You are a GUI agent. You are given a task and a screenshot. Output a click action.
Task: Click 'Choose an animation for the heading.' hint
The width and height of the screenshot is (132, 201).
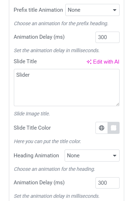(54, 169)
